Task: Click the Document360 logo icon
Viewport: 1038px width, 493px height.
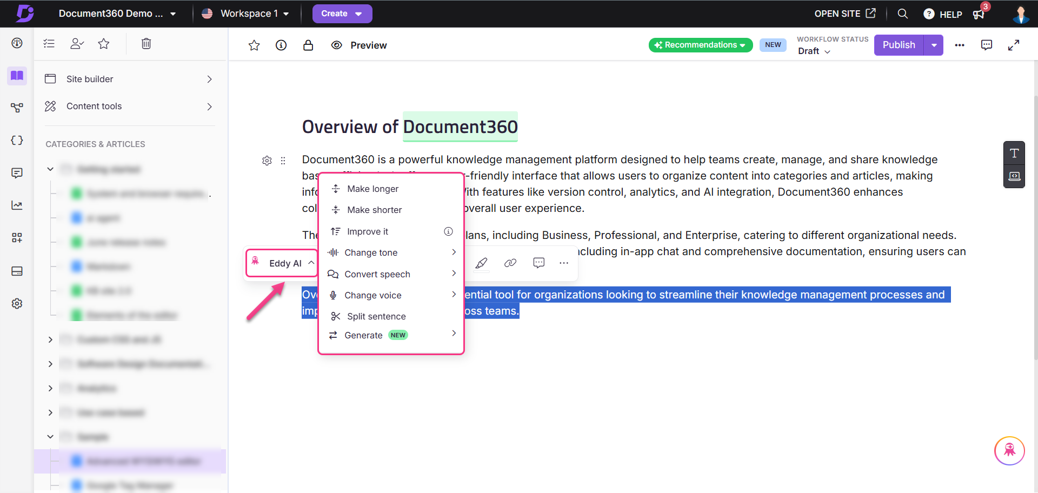Action: click(25, 14)
